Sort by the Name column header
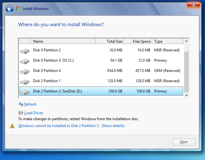205x160 pixels. [63, 41]
